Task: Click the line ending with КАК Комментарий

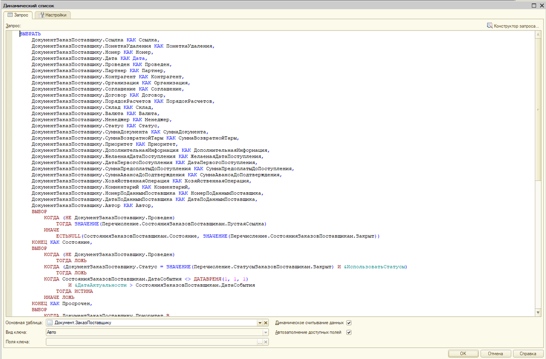Action: click(111, 187)
